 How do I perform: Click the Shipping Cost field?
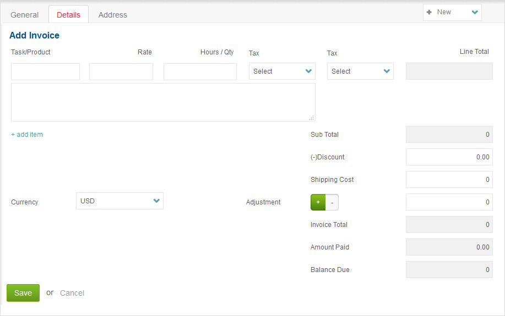coord(449,179)
